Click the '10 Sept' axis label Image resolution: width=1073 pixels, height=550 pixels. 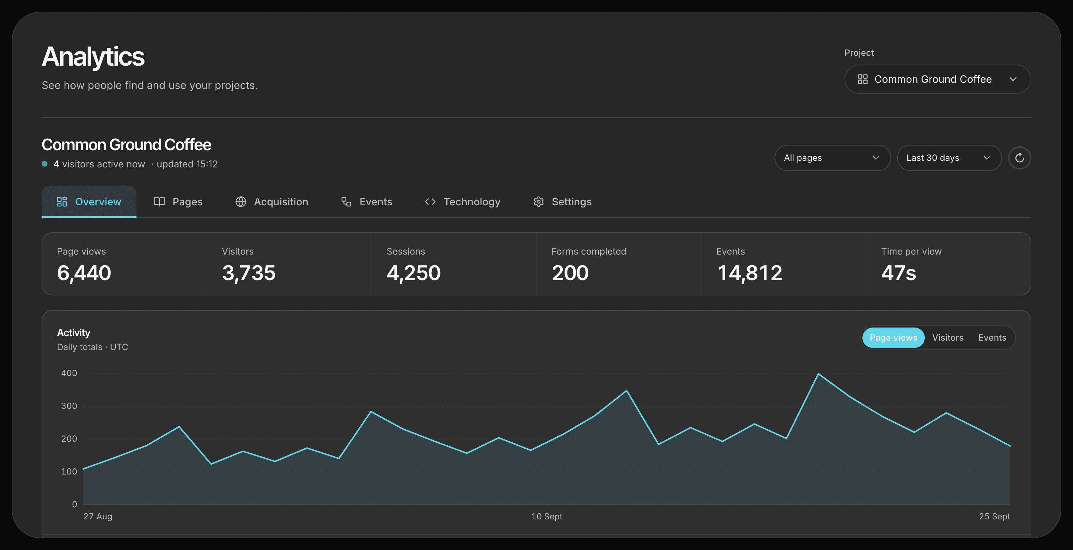click(546, 516)
